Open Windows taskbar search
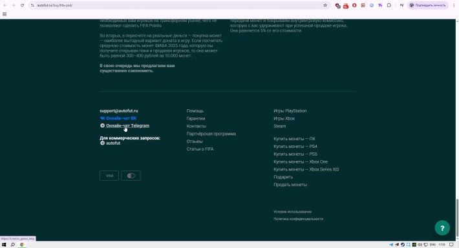The image size is (459, 248). point(13,245)
